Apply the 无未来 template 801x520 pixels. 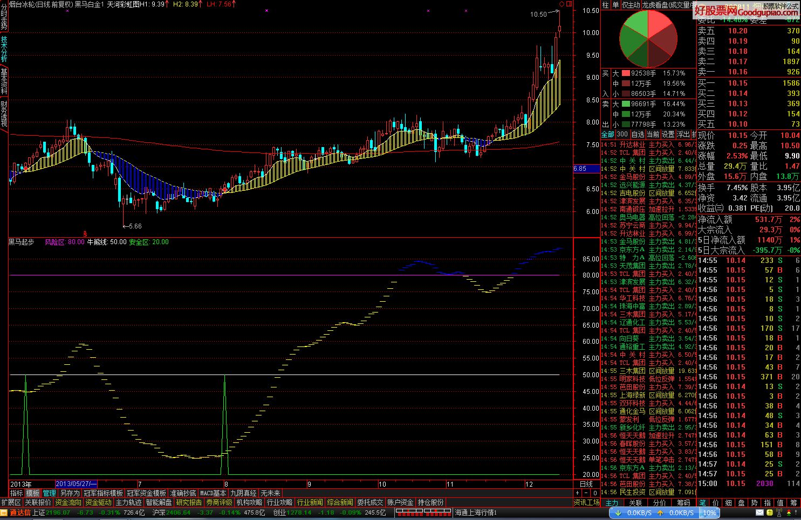coord(270,493)
